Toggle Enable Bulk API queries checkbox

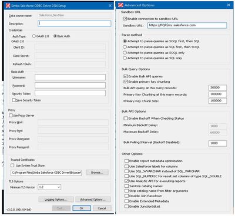(126, 76)
